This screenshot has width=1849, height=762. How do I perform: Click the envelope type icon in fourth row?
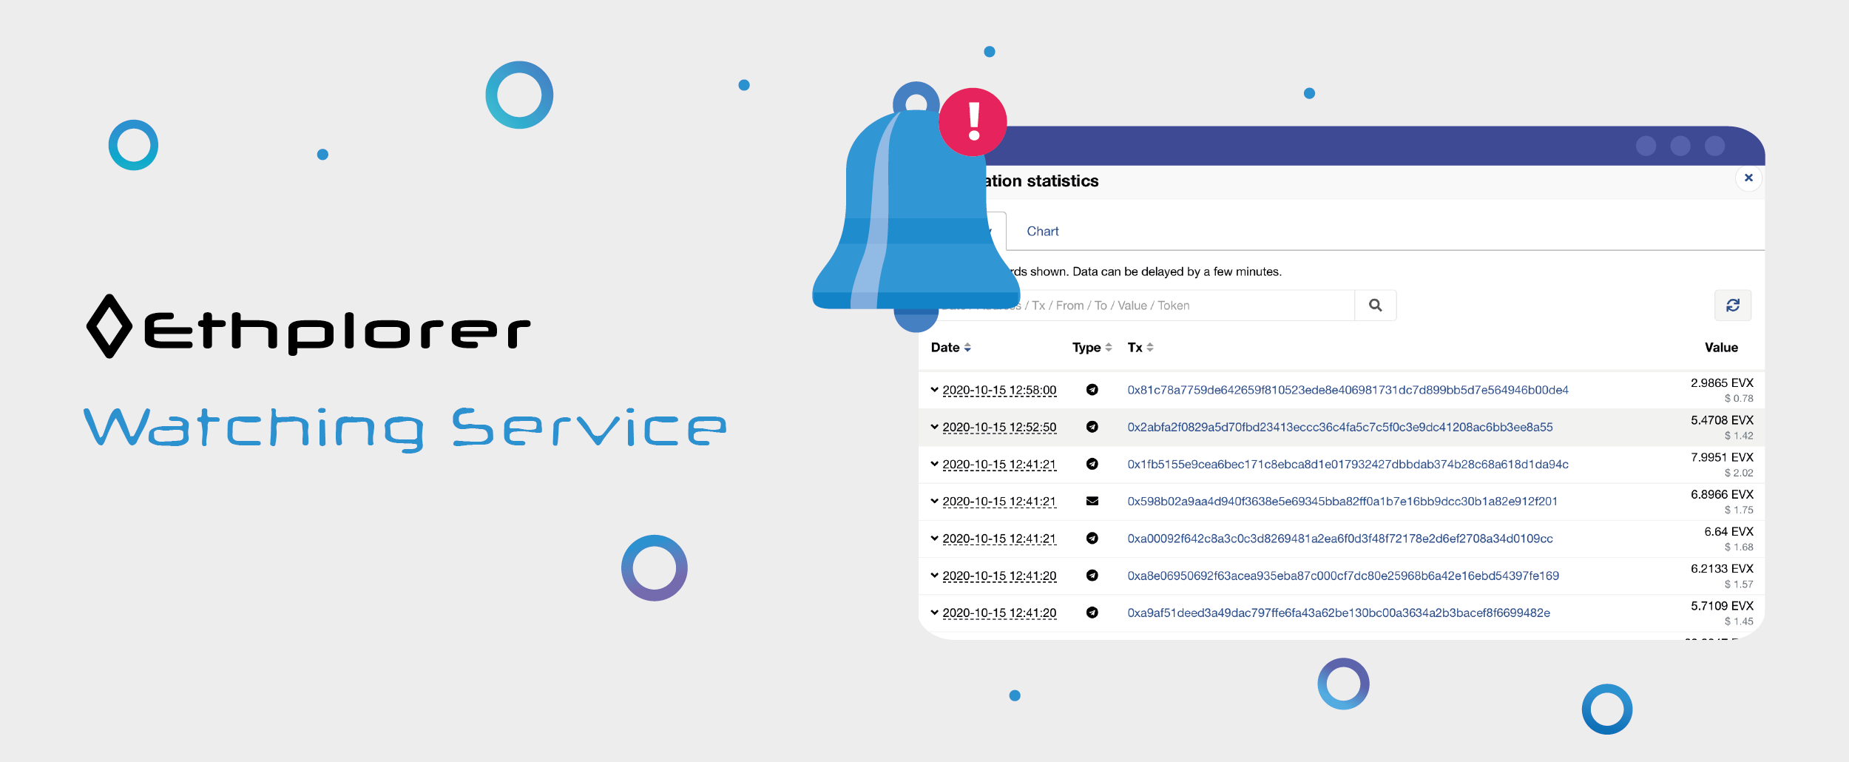pos(1092,501)
